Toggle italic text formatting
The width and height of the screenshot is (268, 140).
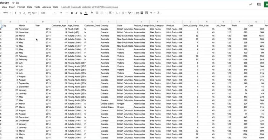[x=76, y=13]
